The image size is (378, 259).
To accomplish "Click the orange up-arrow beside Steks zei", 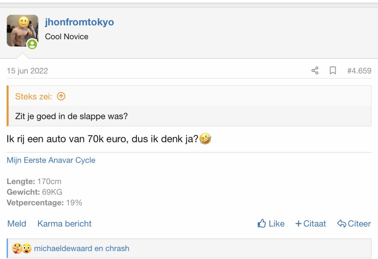I will pyautogui.click(x=61, y=97).
